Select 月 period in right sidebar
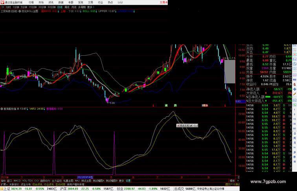 click(x=295, y=143)
